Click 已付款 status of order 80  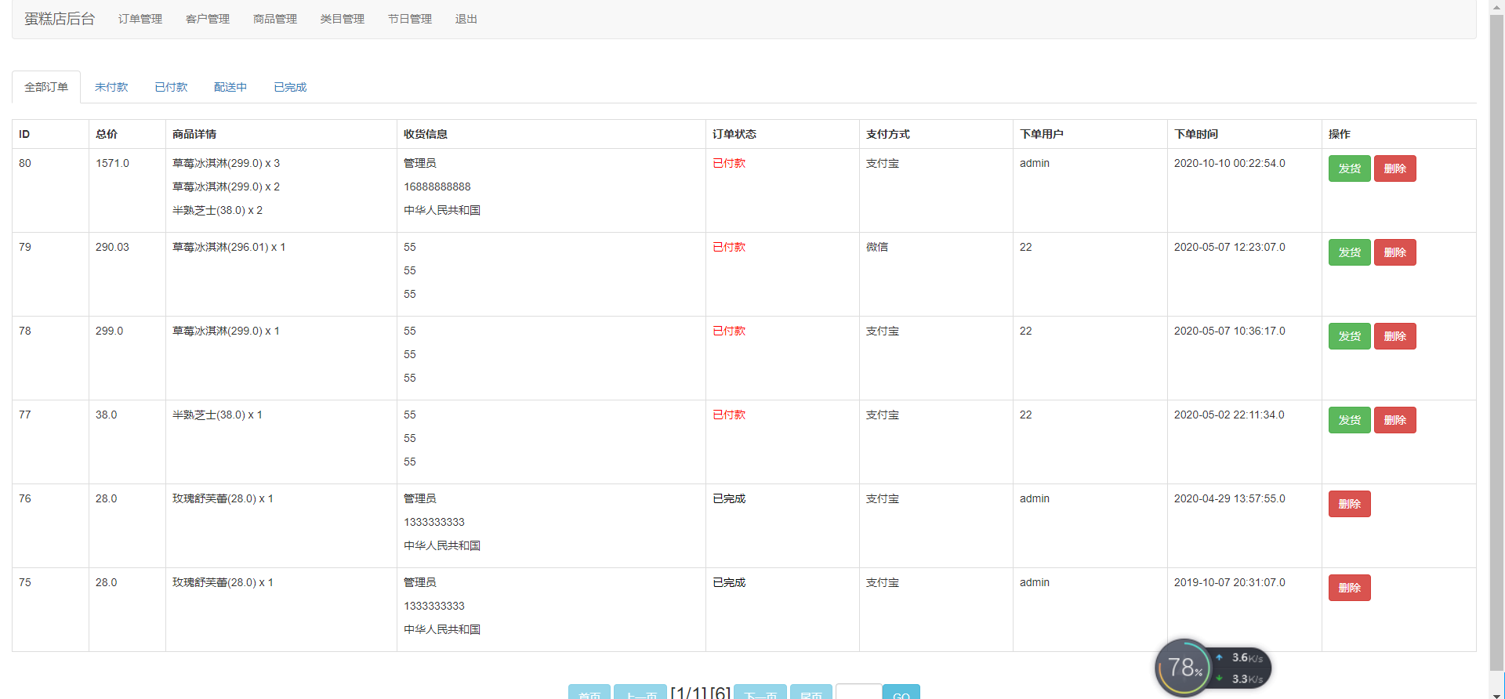click(729, 163)
